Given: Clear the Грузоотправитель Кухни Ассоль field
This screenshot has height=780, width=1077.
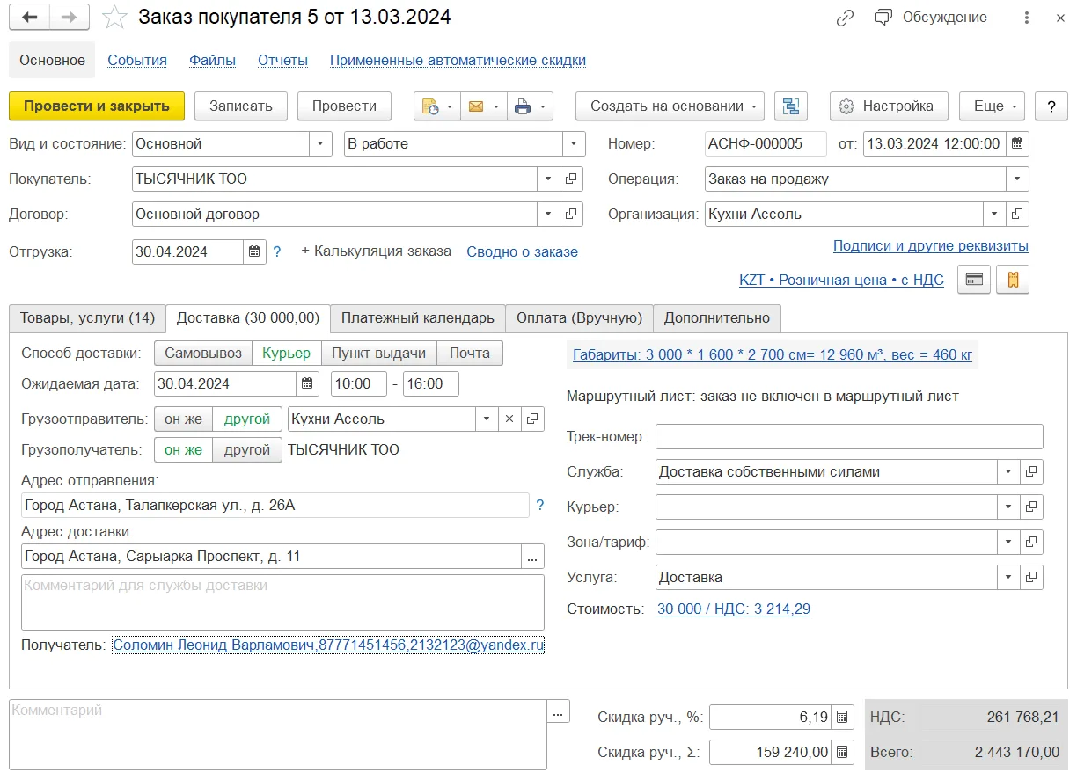Looking at the screenshot, I should 509,419.
